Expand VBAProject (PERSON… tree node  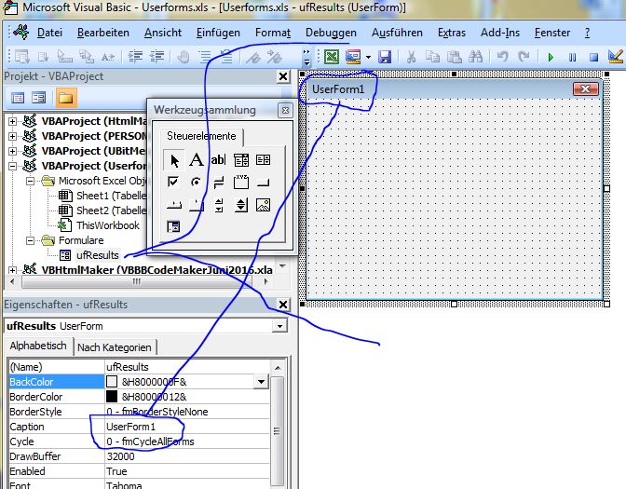pos(12,136)
